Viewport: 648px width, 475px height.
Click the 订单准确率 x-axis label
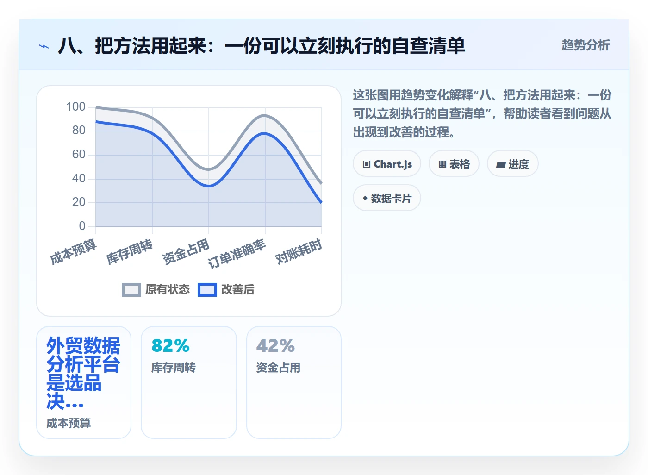click(237, 254)
